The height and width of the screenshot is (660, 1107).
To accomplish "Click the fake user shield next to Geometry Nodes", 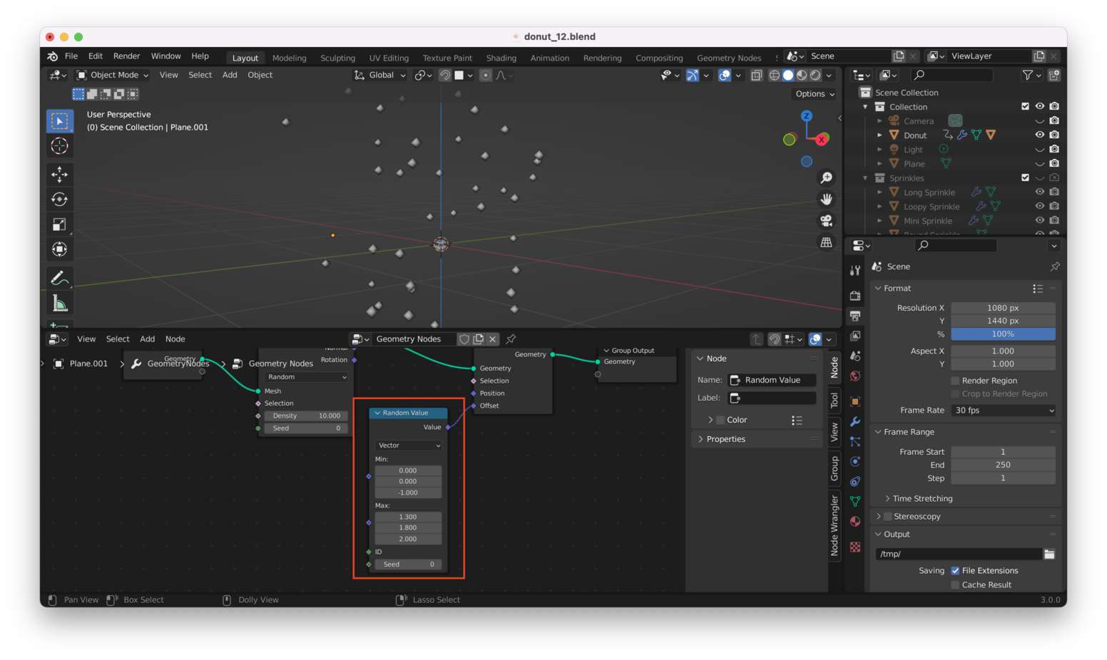I will [464, 339].
